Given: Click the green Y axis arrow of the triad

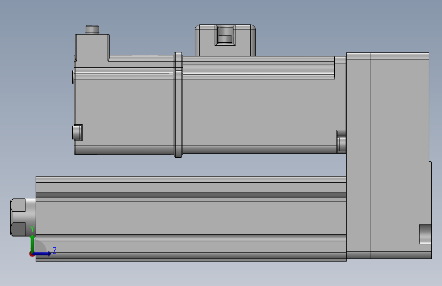Looking at the screenshot, I should coord(33,243).
